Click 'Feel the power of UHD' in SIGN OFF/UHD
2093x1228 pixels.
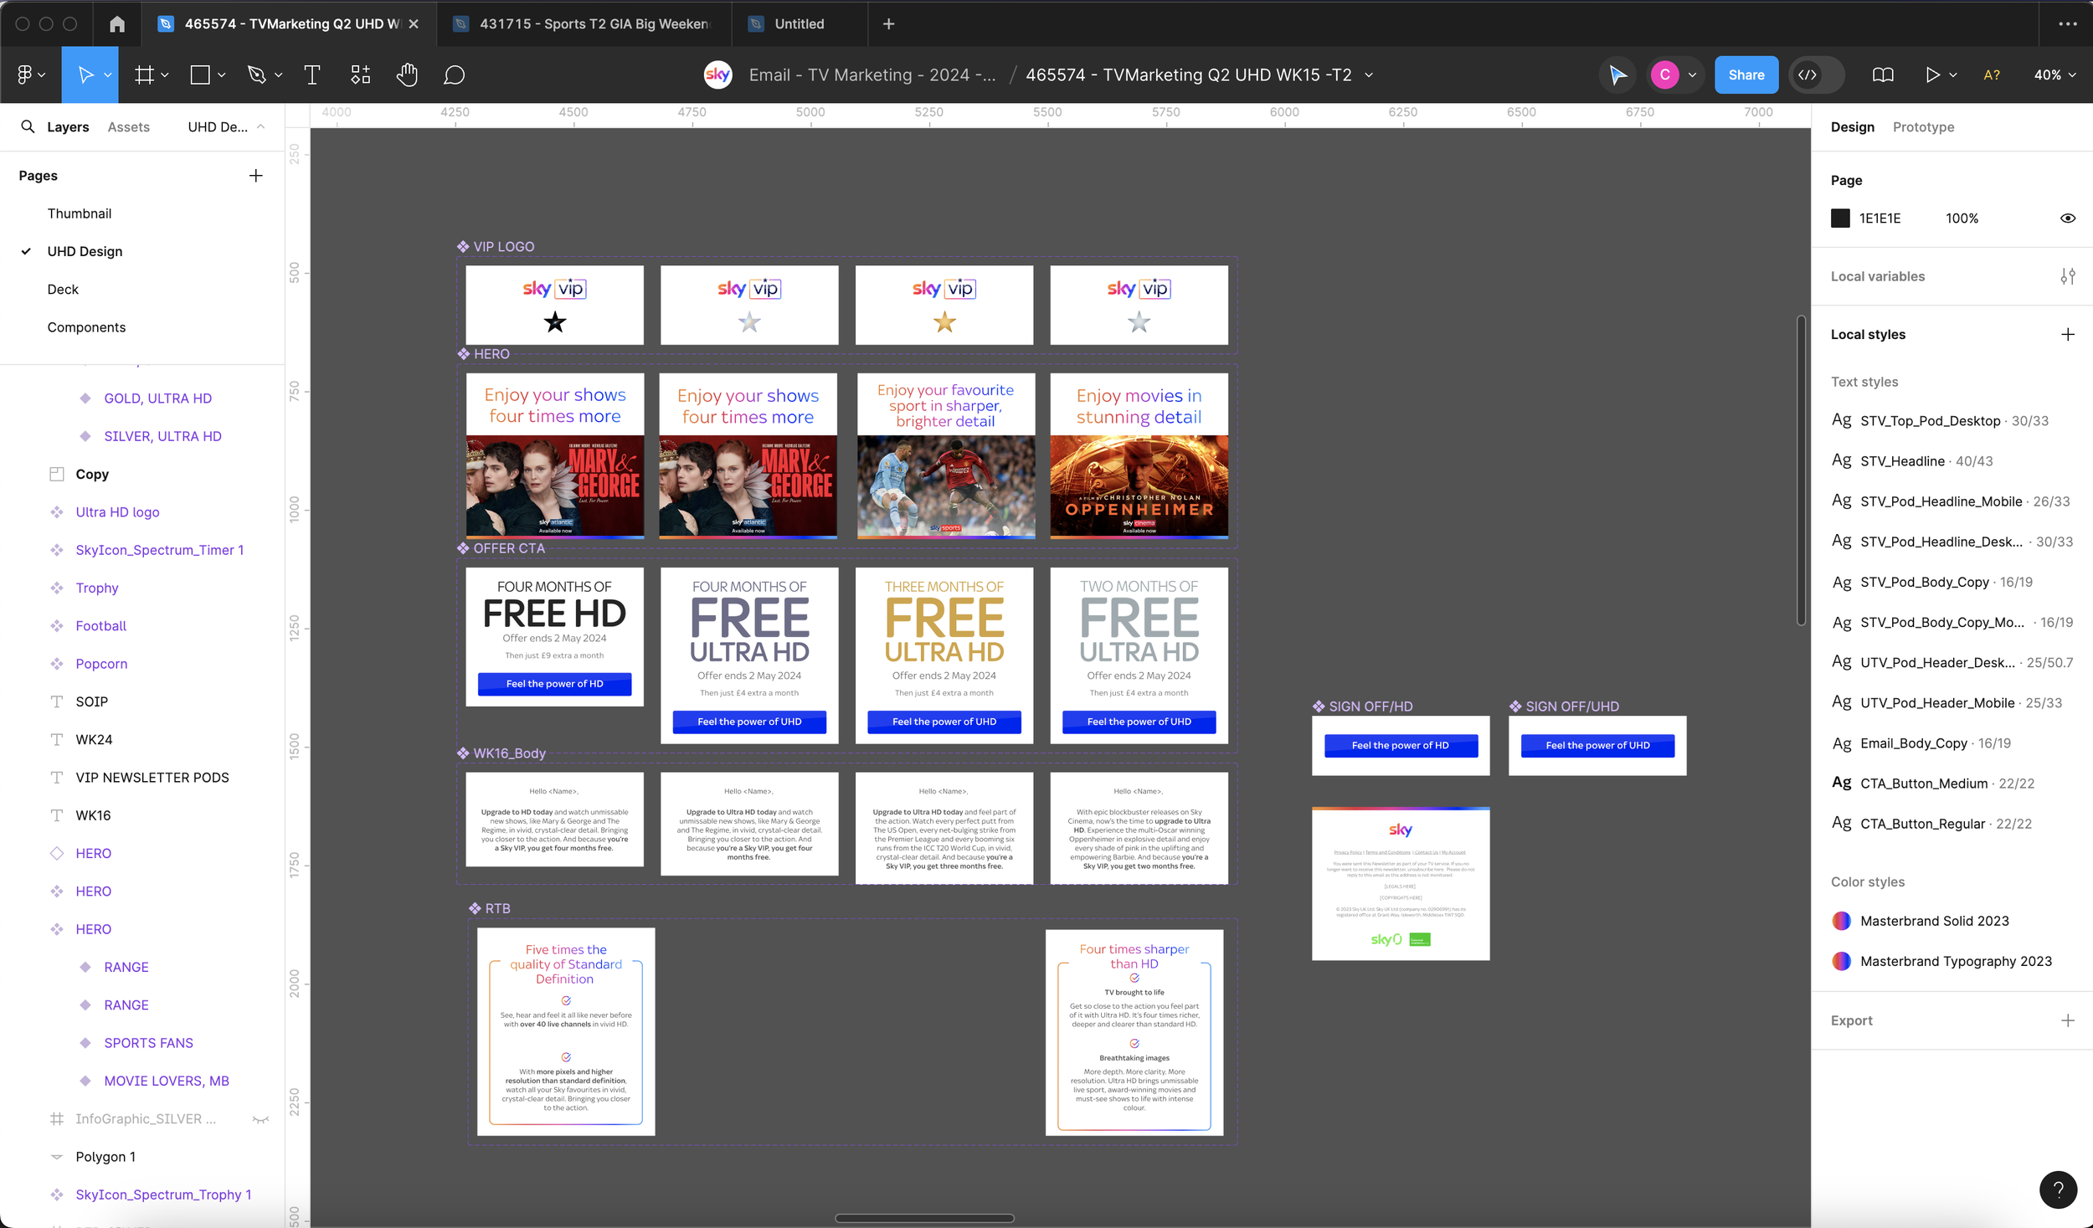tap(1597, 745)
